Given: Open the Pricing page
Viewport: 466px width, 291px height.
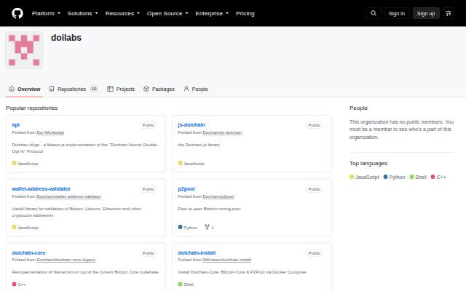Looking at the screenshot, I should point(245,13).
